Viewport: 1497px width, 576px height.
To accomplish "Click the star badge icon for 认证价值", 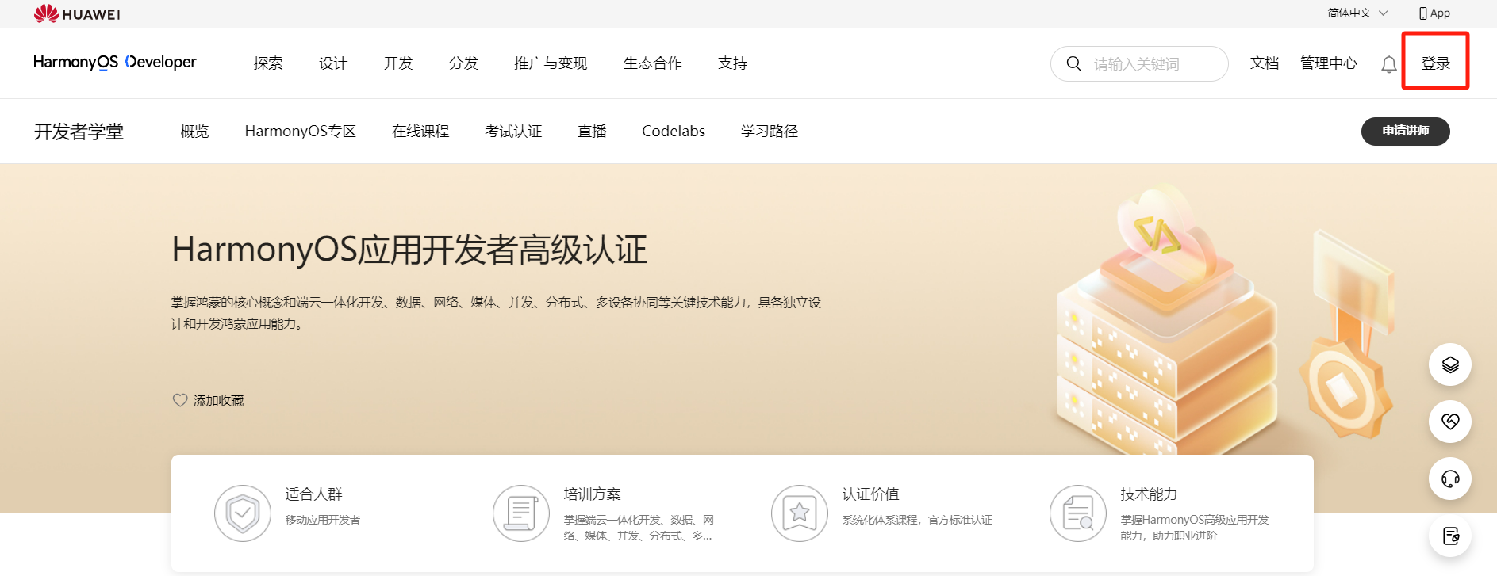I will coord(800,513).
